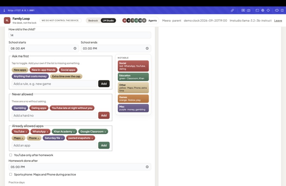Click the demo clock 2026-09-20T19:00 text
The width and height of the screenshot is (286, 186).
click(x=205, y=21)
